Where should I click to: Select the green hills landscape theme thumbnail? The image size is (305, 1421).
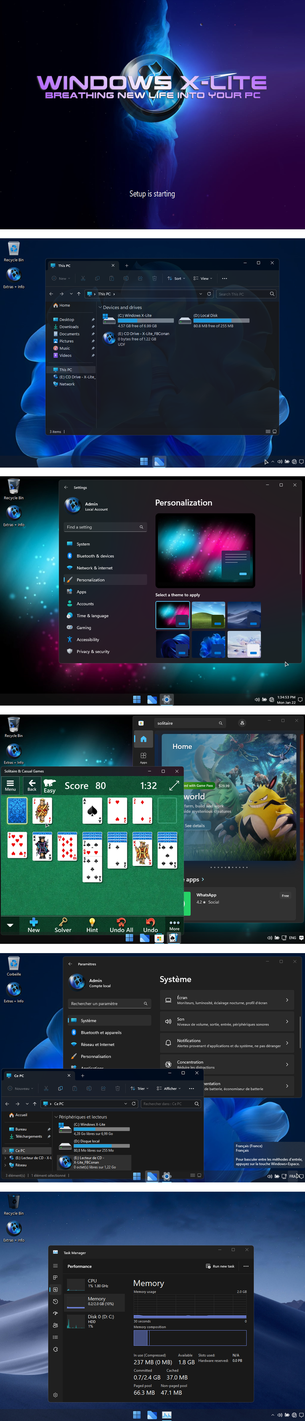208,615
